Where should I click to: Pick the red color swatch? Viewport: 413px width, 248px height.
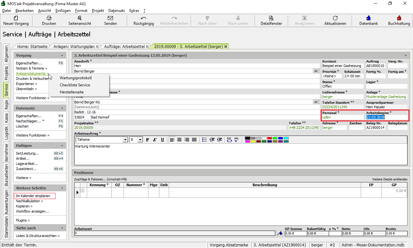click(x=269, y=138)
